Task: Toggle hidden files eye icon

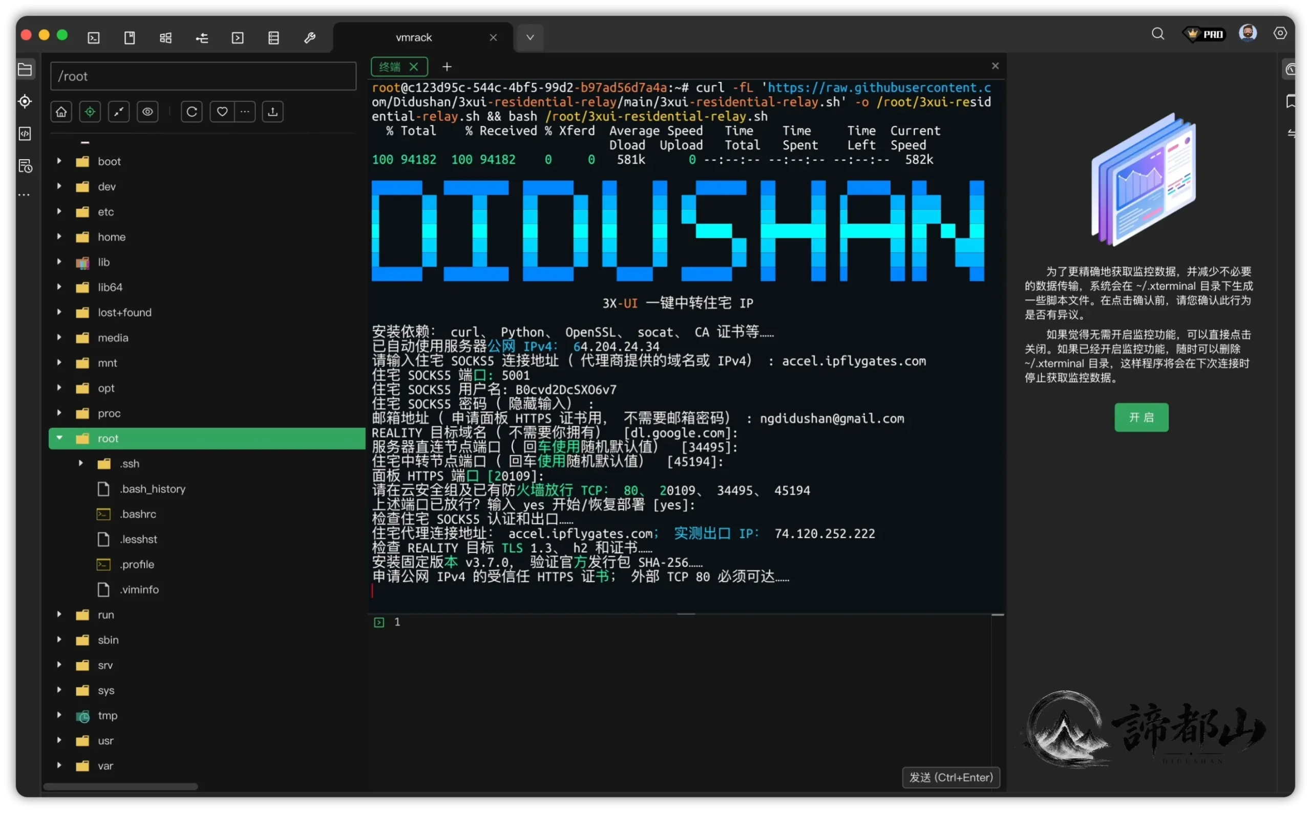Action: tap(147, 112)
